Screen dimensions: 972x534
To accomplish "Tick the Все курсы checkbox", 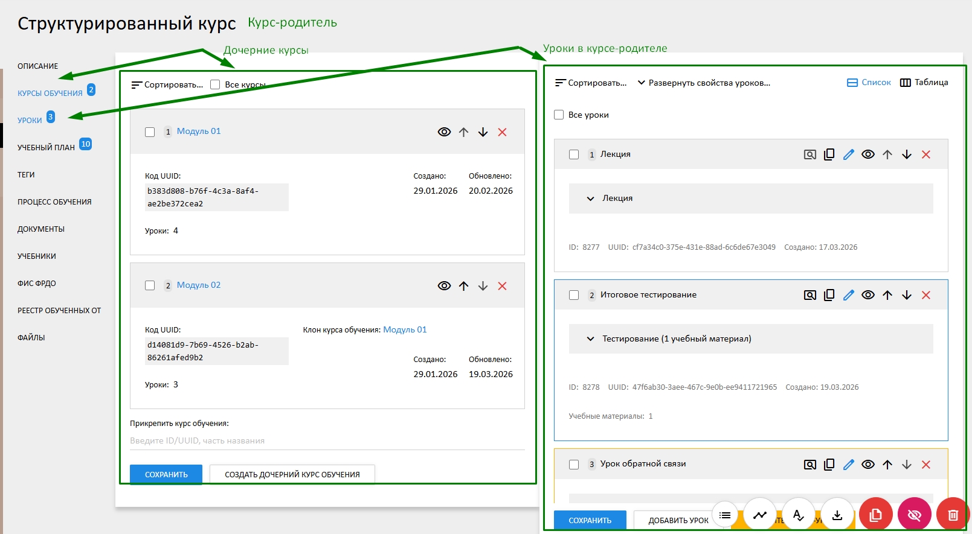I will tap(215, 85).
